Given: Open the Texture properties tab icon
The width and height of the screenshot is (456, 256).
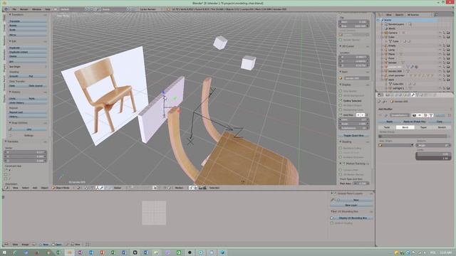Looking at the screenshot, I should [x=426, y=95].
